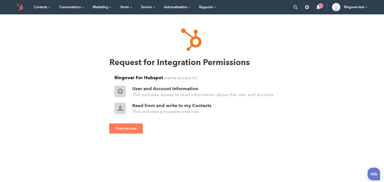This screenshot has width=384, height=182.
Task: Click the Ringover For Hubspot app name
Action: (x=139, y=78)
